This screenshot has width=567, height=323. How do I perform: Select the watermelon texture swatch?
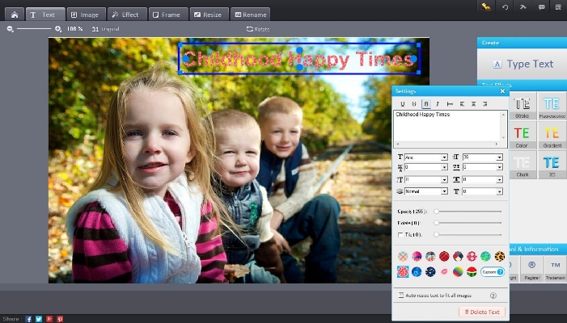pyautogui.click(x=472, y=272)
